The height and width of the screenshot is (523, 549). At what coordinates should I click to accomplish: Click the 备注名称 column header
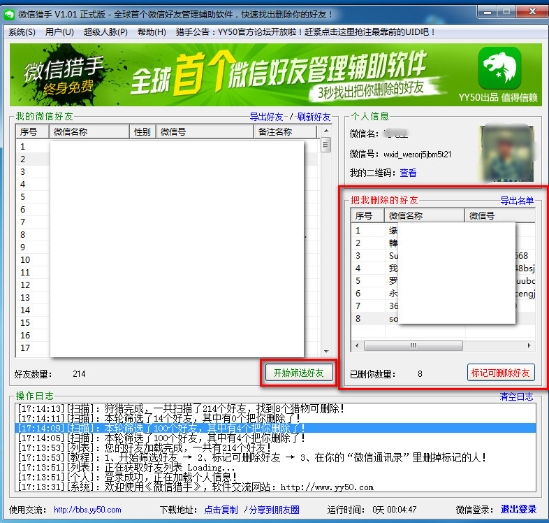pyautogui.click(x=285, y=132)
